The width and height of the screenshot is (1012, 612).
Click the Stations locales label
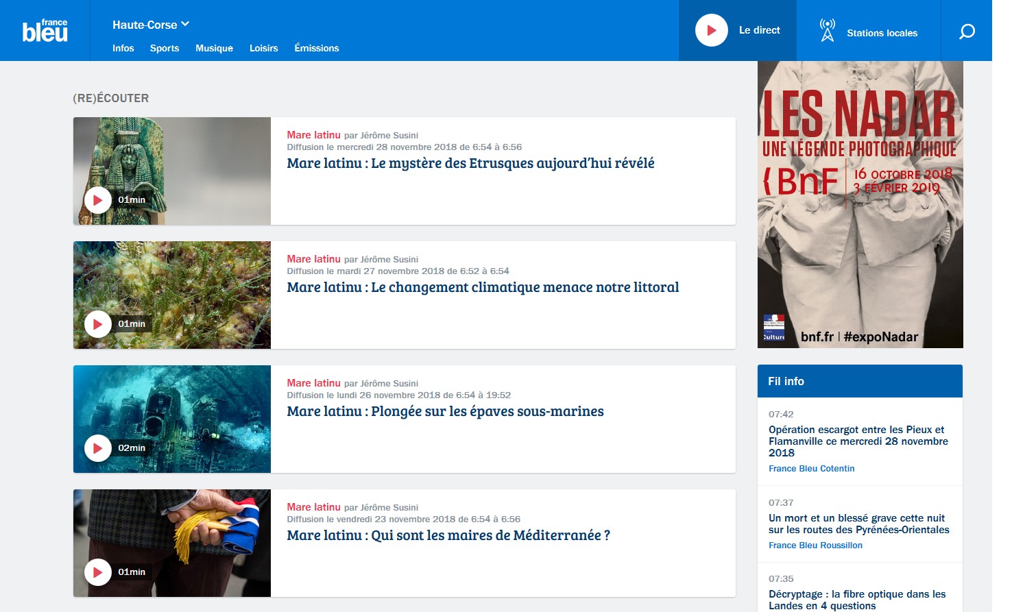tap(882, 33)
